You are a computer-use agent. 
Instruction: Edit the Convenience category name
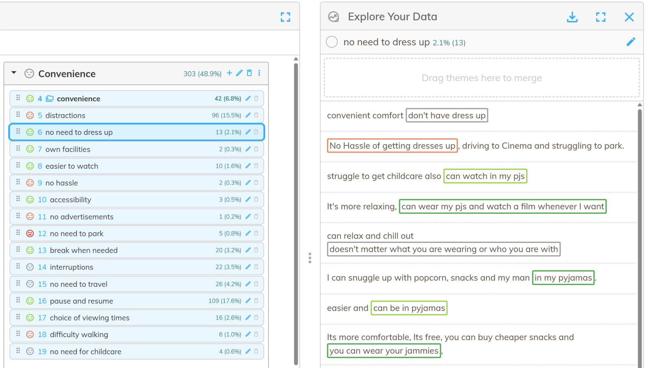click(239, 73)
